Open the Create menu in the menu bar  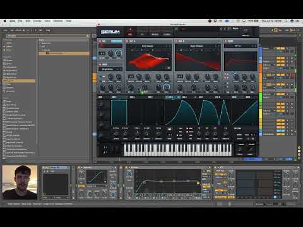point(37,21)
